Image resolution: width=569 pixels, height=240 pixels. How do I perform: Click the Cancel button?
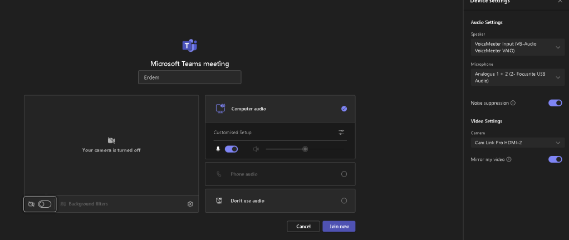[x=303, y=227]
